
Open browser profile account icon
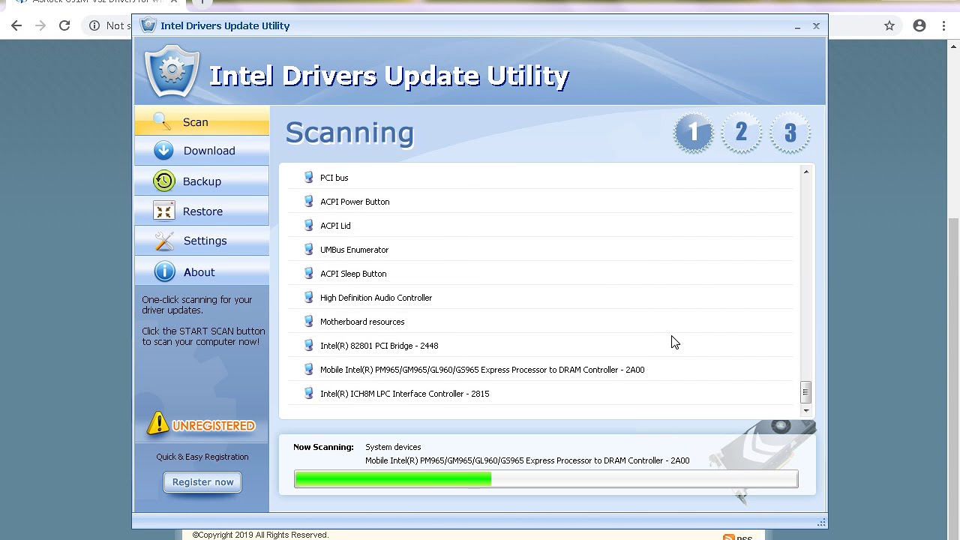(x=919, y=25)
